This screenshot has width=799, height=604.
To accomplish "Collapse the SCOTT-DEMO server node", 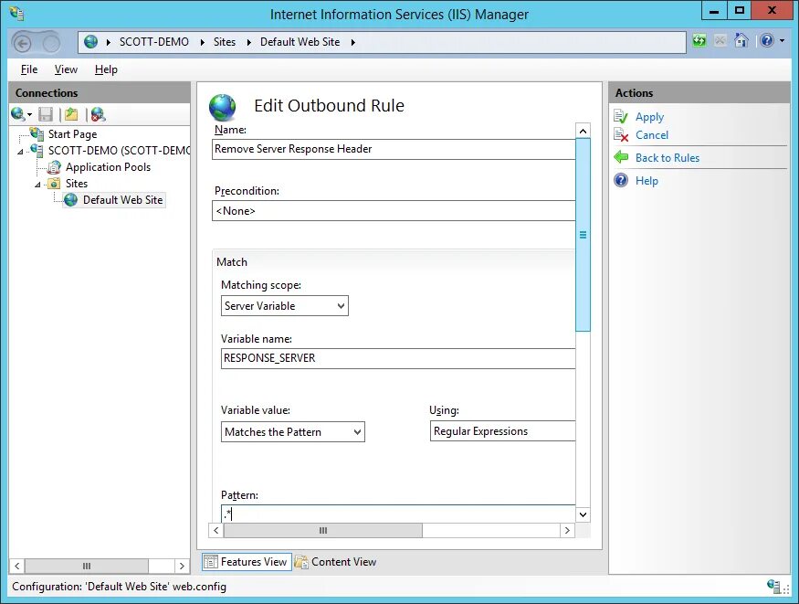I will tap(20, 152).
